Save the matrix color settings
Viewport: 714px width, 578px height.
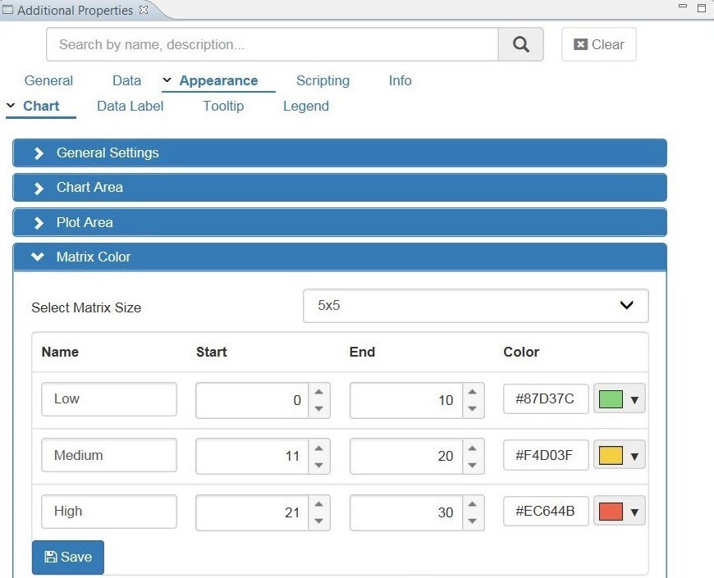(x=68, y=558)
